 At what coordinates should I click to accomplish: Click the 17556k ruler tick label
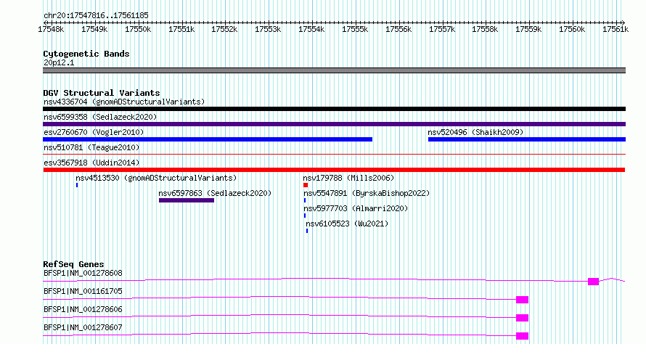398,29
